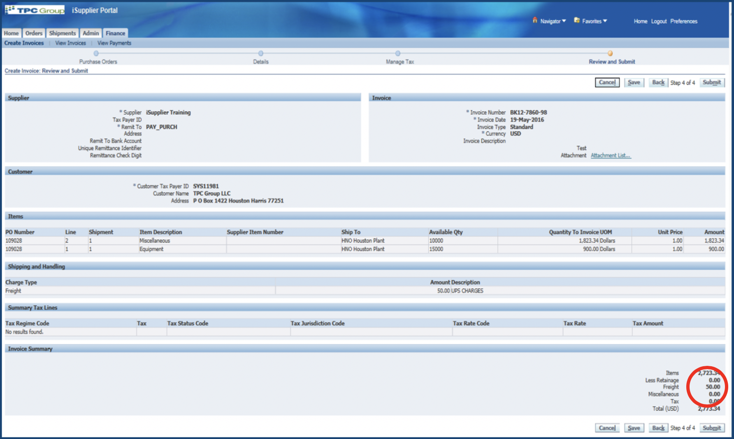Click the Freight 50.00 summary value
734x439 pixels.
coord(713,387)
